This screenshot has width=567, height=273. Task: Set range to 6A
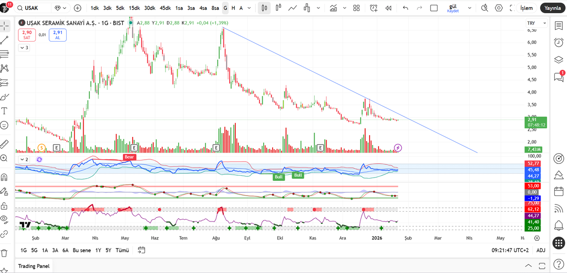coord(65,250)
